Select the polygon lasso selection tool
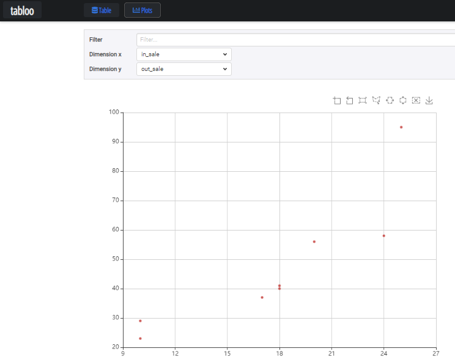 click(376, 100)
